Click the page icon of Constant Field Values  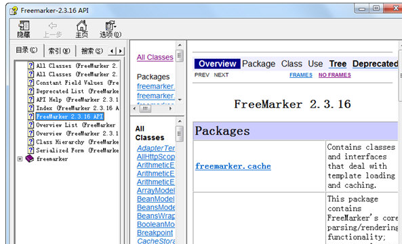[x=31, y=83]
